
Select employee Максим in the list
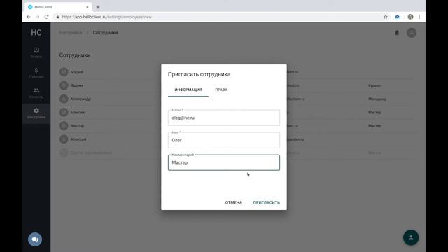(78, 112)
